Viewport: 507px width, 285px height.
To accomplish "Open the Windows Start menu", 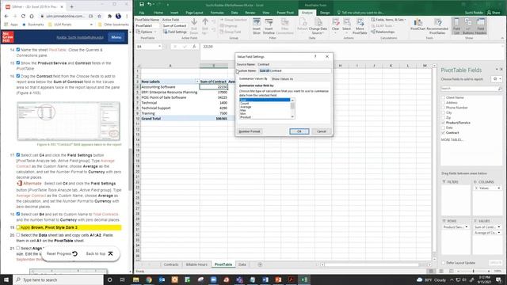I will [6, 279].
